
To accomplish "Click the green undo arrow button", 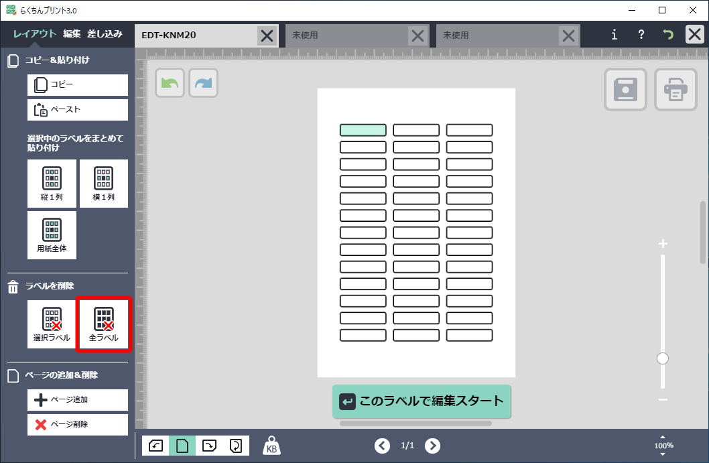I will [170, 83].
